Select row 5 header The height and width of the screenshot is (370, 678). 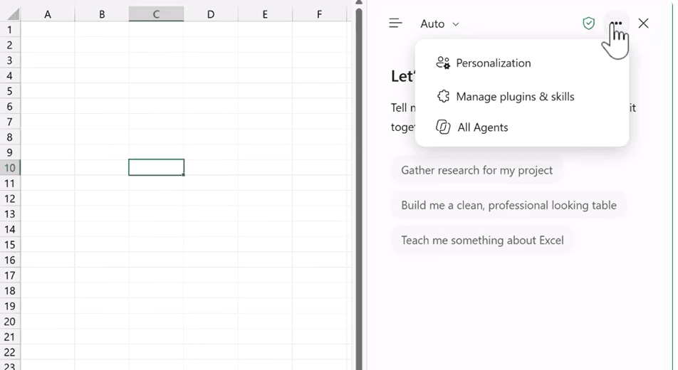pos(9,91)
